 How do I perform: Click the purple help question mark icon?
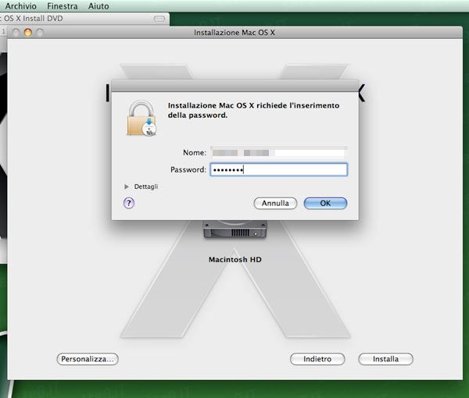point(129,204)
